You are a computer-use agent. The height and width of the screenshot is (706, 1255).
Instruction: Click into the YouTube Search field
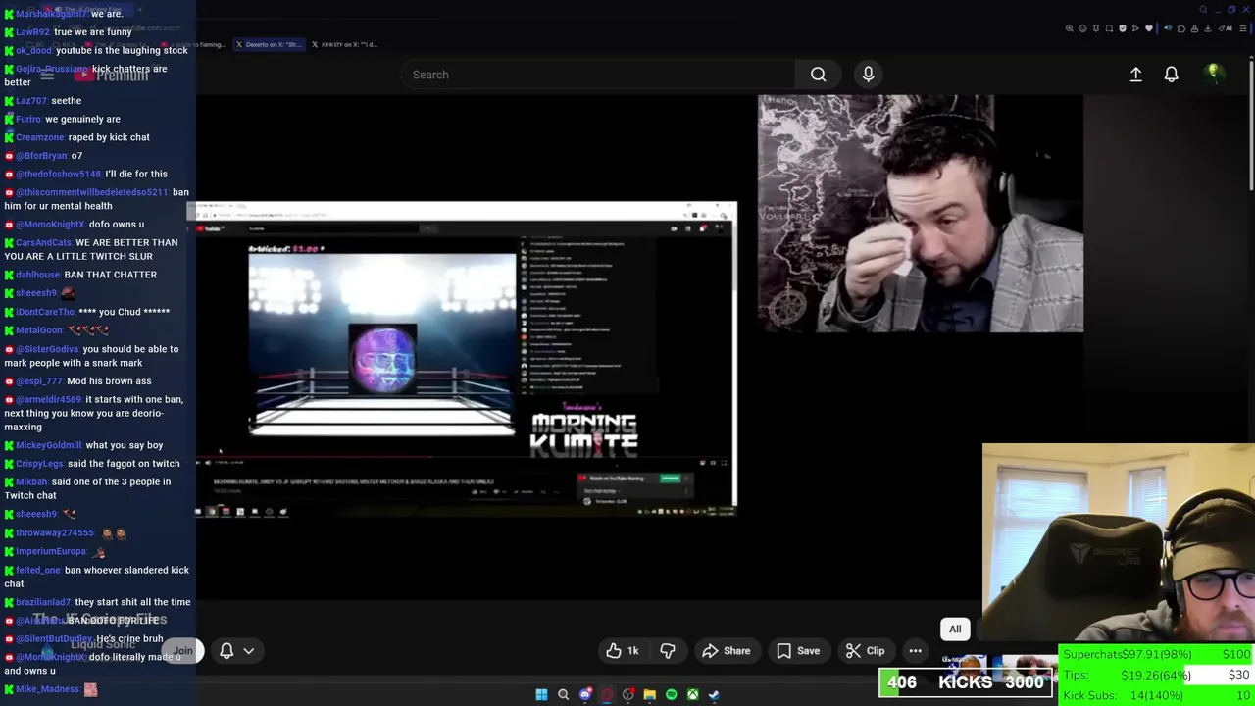[x=598, y=75]
